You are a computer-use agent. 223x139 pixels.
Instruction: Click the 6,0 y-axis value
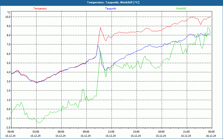tap(8, 54)
